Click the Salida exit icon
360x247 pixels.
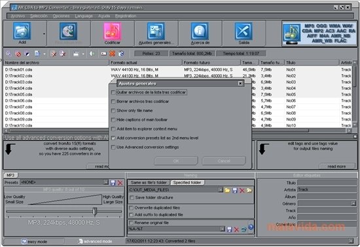click(x=243, y=31)
